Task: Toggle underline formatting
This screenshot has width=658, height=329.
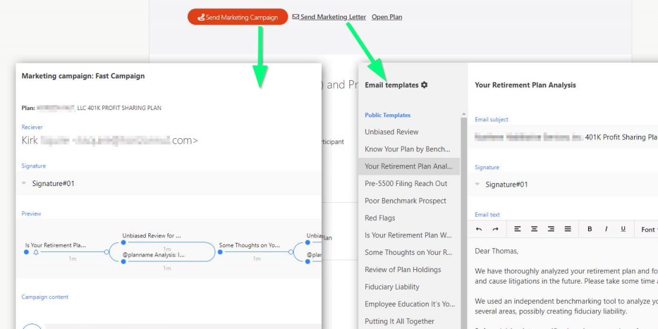Action: click(x=623, y=229)
